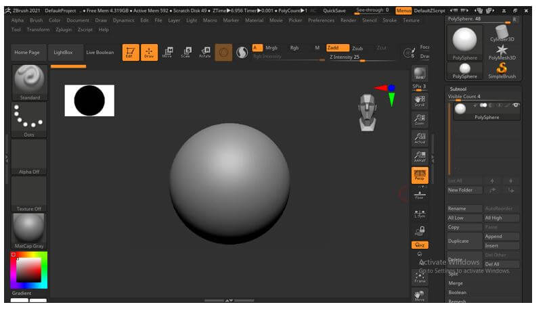The width and height of the screenshot is (549, 309).
Task: Pick a color in the color picker square
Action: [28, 270]
